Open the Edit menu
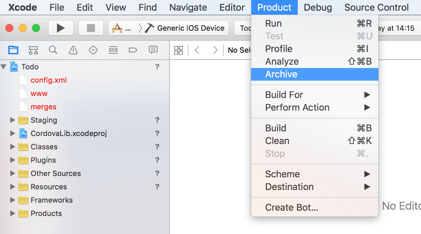This screenshot has height=234, width=421. (85, 7)
